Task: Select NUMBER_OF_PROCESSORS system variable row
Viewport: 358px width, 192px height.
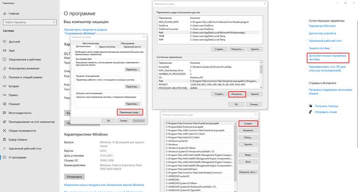Action: pos(208,74)
